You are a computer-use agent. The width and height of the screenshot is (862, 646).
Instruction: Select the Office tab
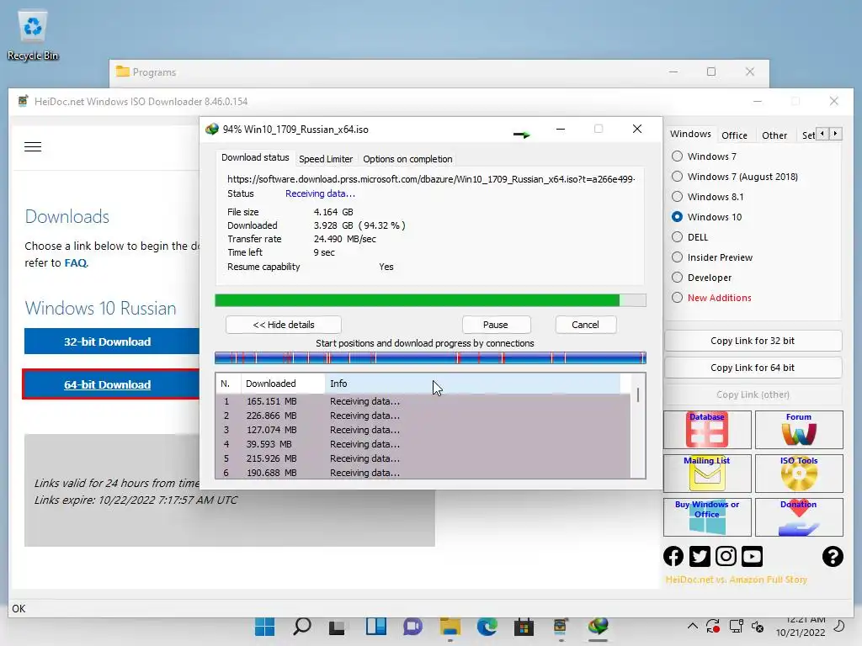click(x=734, y=135)
